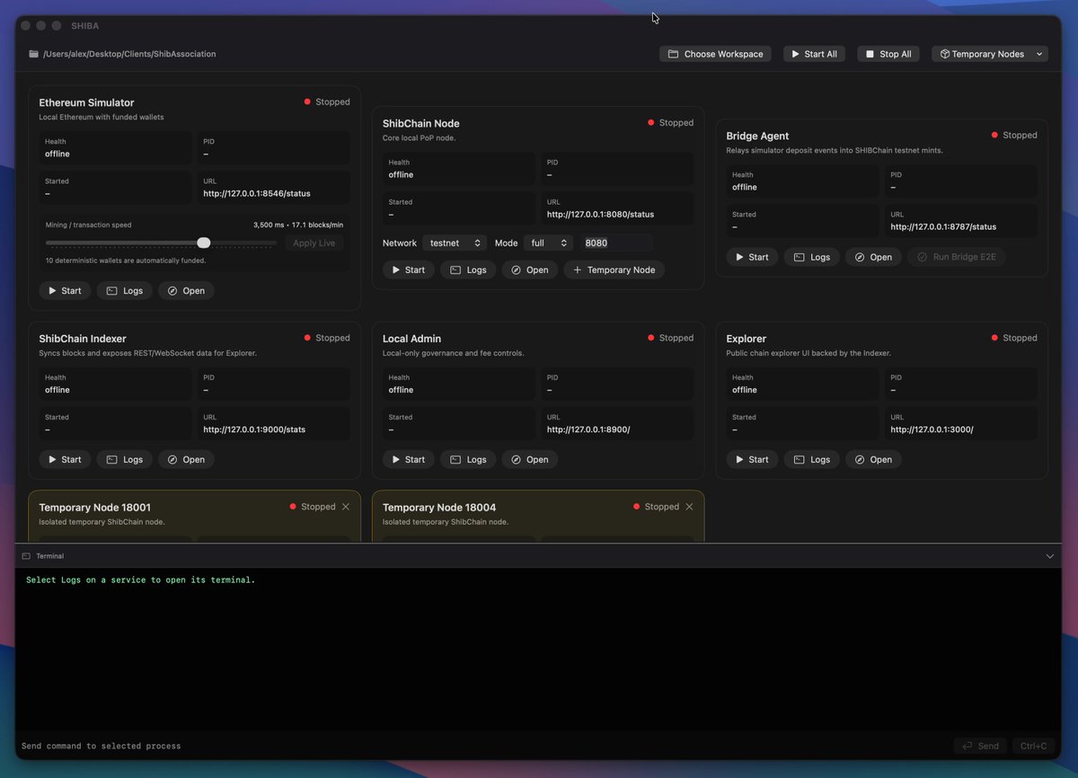
Task: Start the Bridge Agent service
Action: (x=752, y=257)
